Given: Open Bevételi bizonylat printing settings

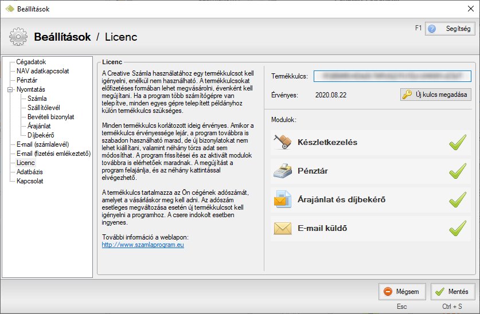Looking at the screenshot, I should click(51, 117).
